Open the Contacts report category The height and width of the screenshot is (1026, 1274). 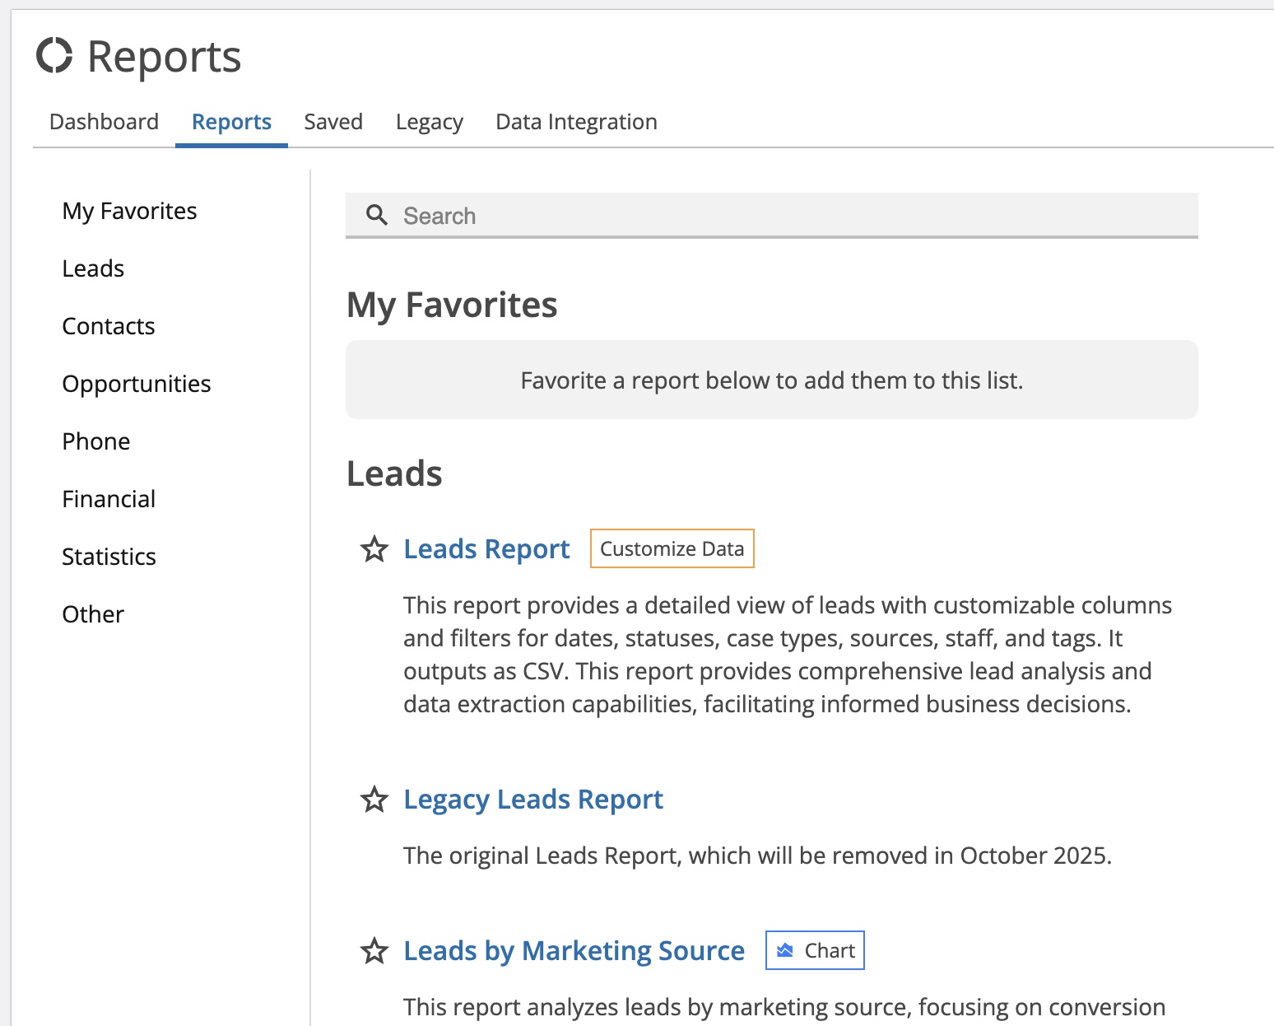[x=108, y=325]
